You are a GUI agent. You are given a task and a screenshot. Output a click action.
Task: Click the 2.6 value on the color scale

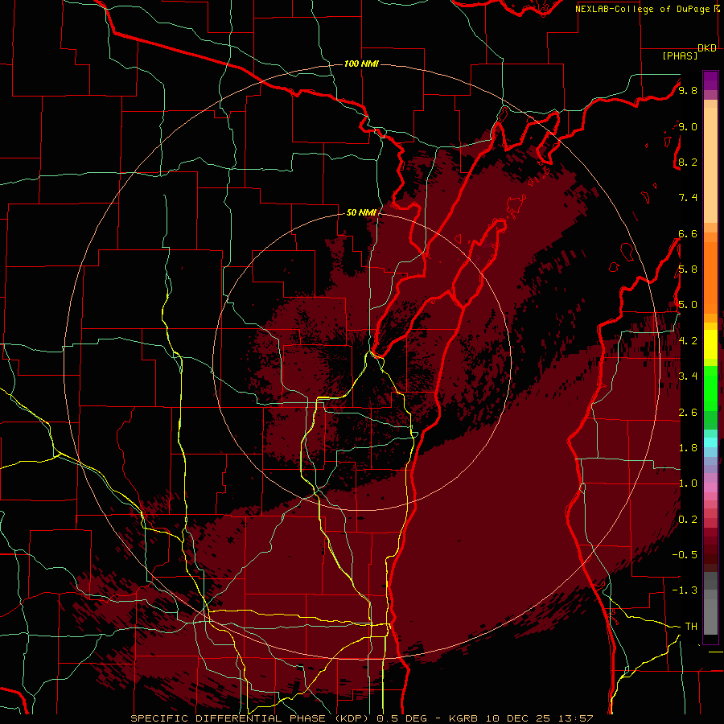(x=688, y=413)
